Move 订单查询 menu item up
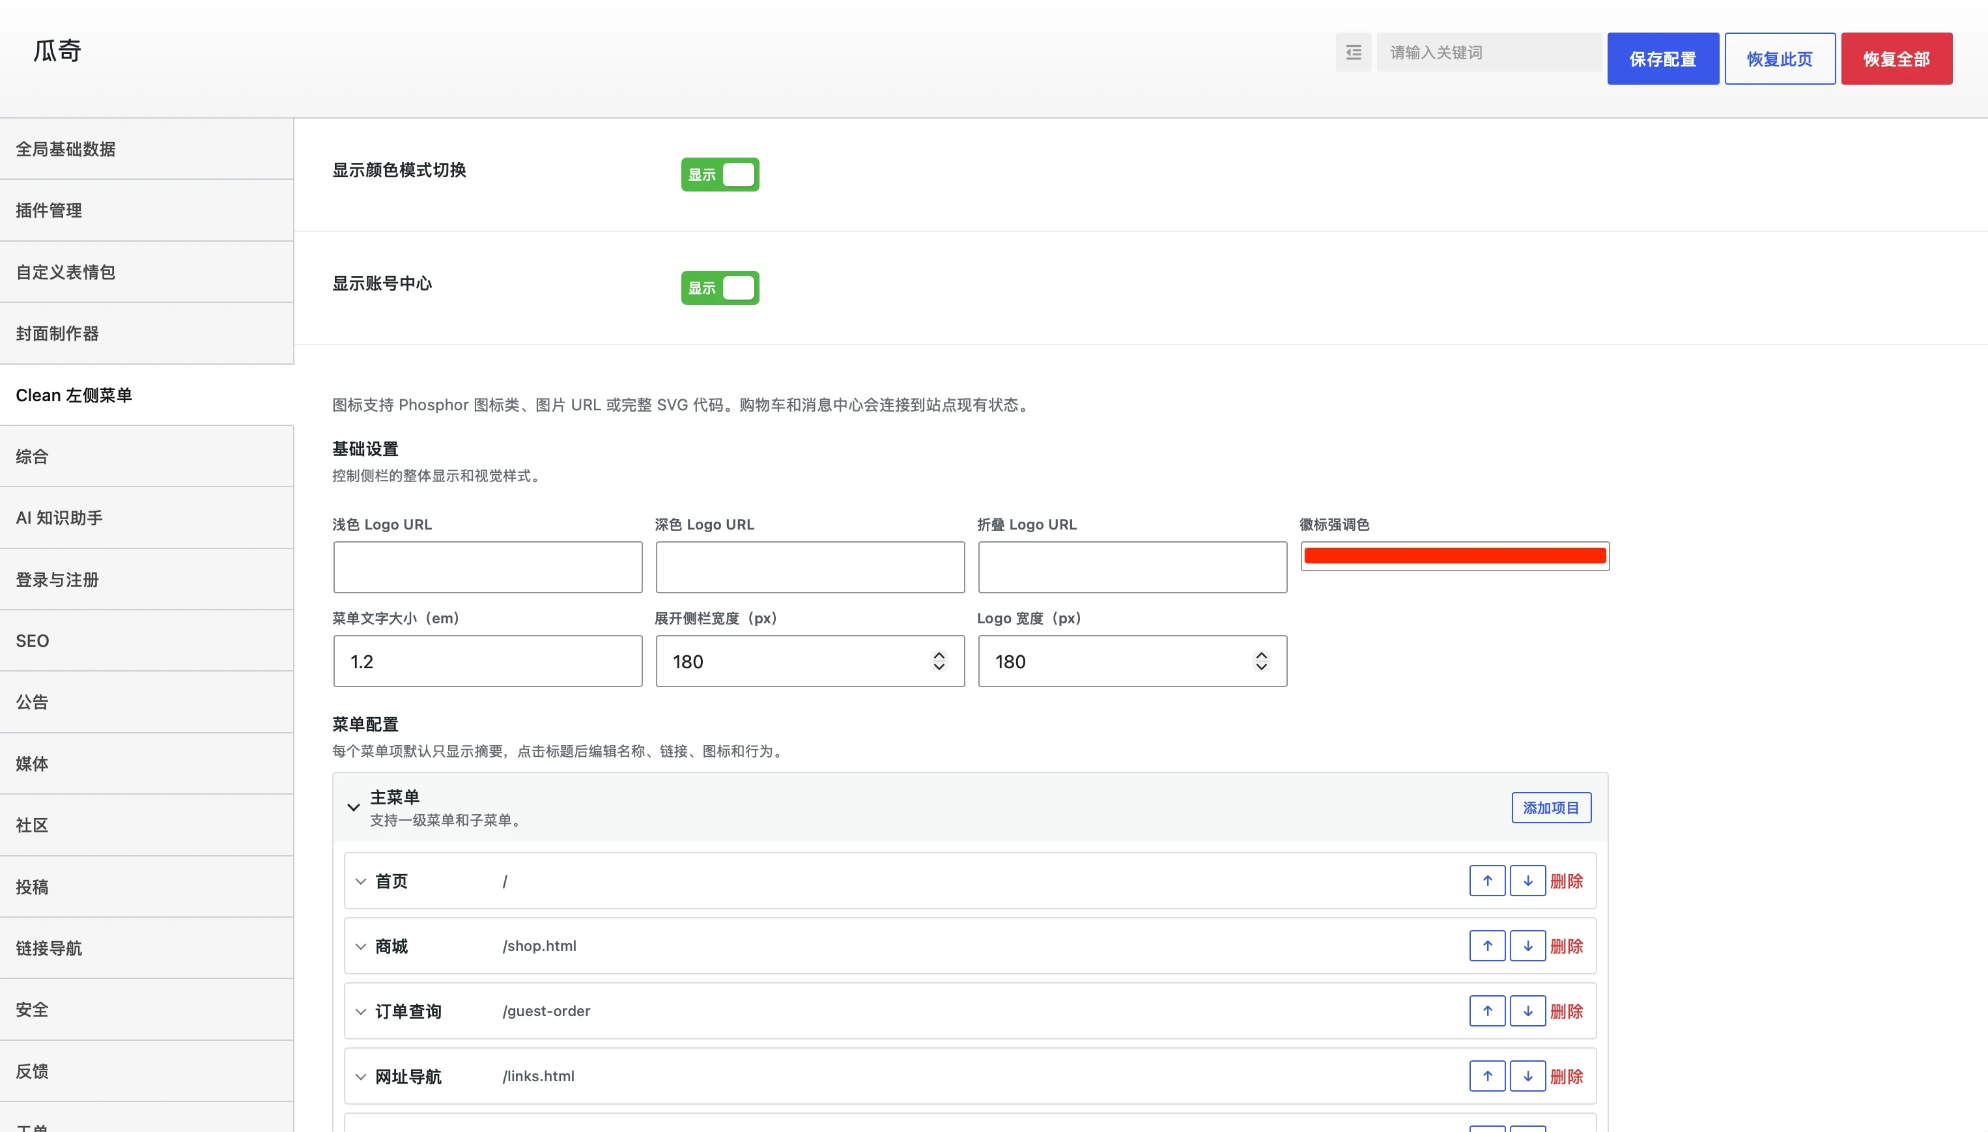 1486,1012
